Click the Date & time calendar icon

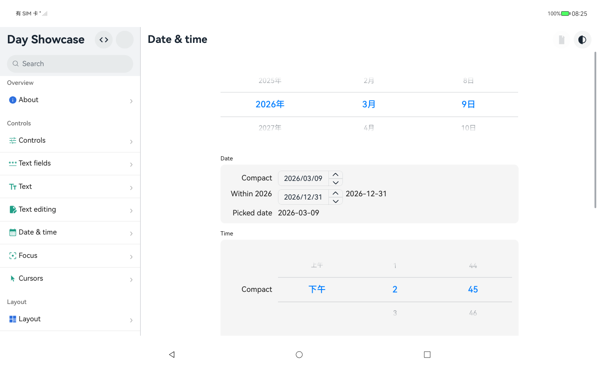coord(13,232)
